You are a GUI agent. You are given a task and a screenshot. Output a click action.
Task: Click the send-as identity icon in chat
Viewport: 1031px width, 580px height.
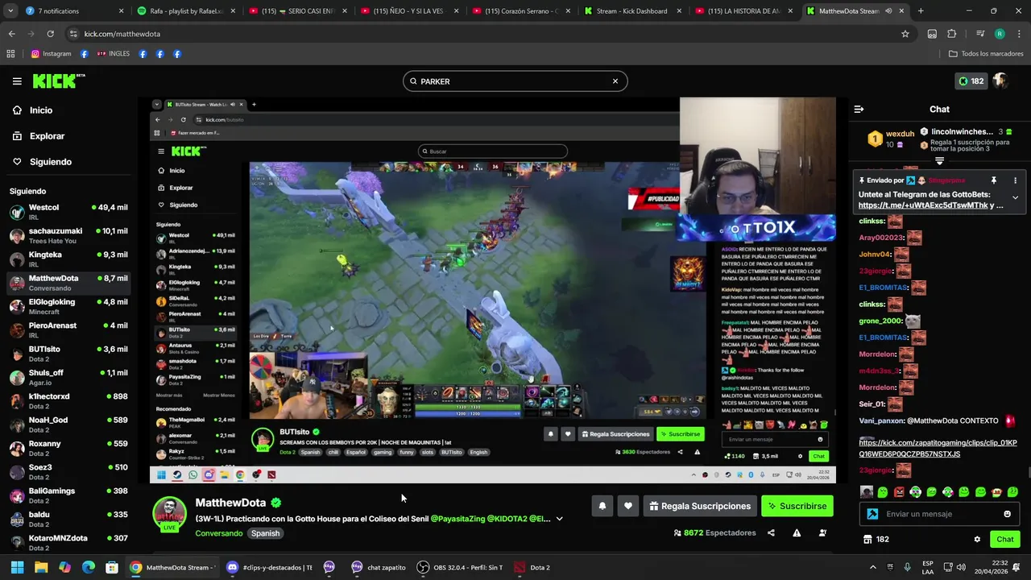click(x=872, y=514)
